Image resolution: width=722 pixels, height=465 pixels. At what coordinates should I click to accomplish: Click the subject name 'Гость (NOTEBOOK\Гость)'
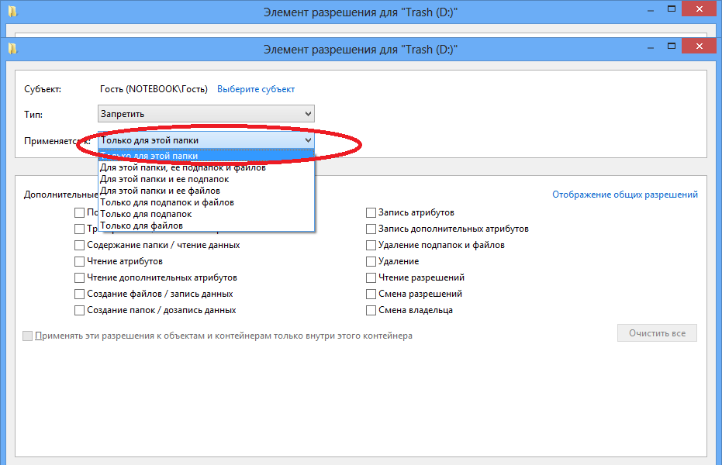tap(154, 89)
